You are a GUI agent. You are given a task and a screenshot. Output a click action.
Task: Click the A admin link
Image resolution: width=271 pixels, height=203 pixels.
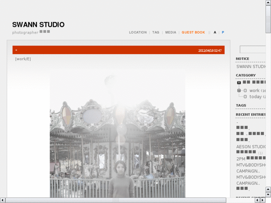[x=215, y=32]
